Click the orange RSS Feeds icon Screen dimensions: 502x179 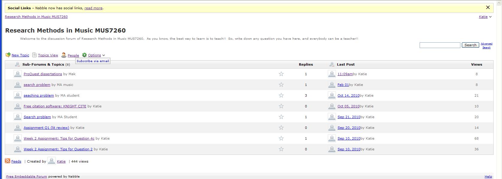pyautogui.click(x=7, y=161)
